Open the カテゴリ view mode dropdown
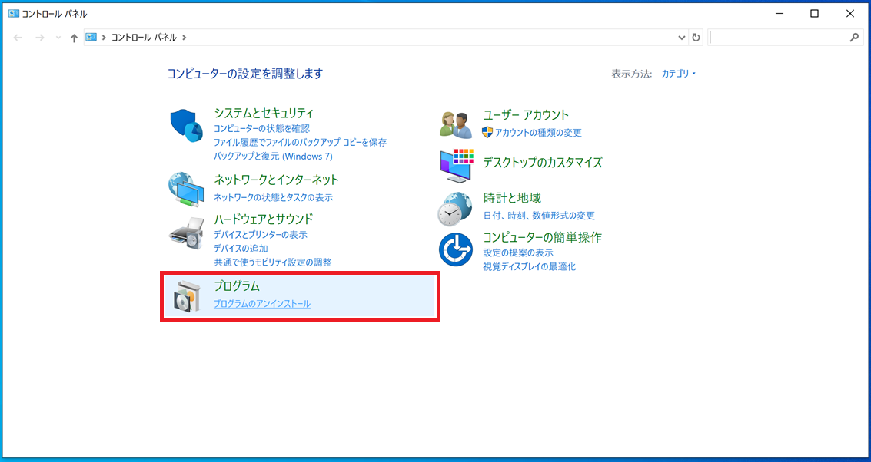 (678, 74)
